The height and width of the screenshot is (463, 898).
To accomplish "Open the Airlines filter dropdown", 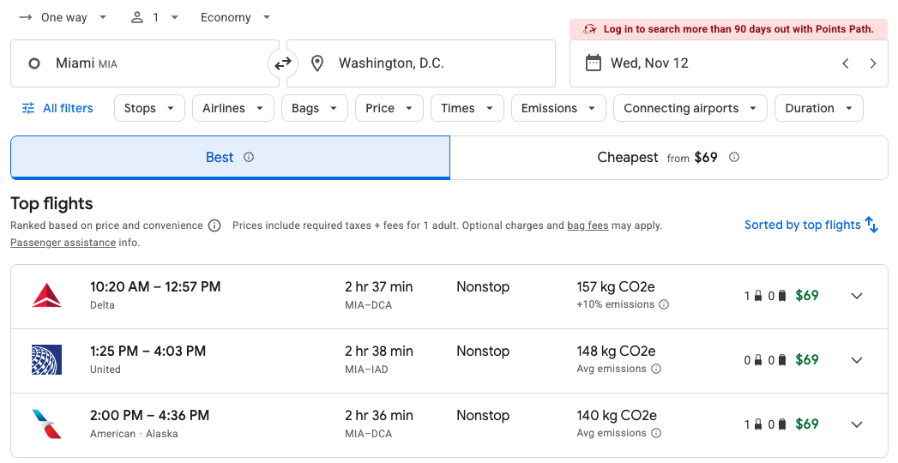I will tap(233, 108).
